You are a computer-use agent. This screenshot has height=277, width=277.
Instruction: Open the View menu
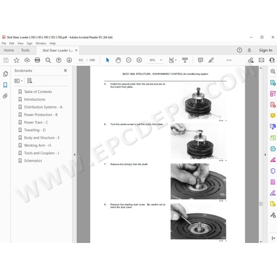coord(20,43)
